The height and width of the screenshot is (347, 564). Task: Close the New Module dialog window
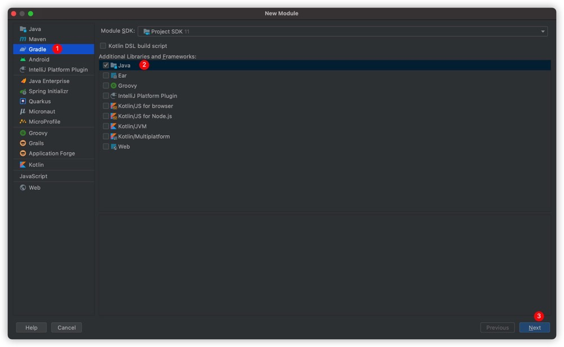click(x=14, y=14)
